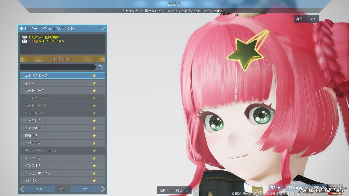Toggle favorite star on しゃがむ2 row
The image size is (349, 196).
[x=94, y=121]
